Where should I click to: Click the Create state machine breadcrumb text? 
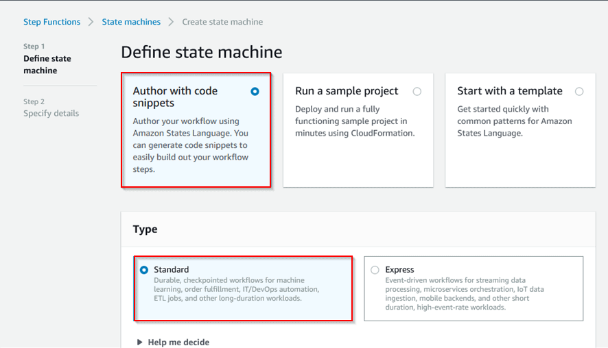click(x=222, y=22)
